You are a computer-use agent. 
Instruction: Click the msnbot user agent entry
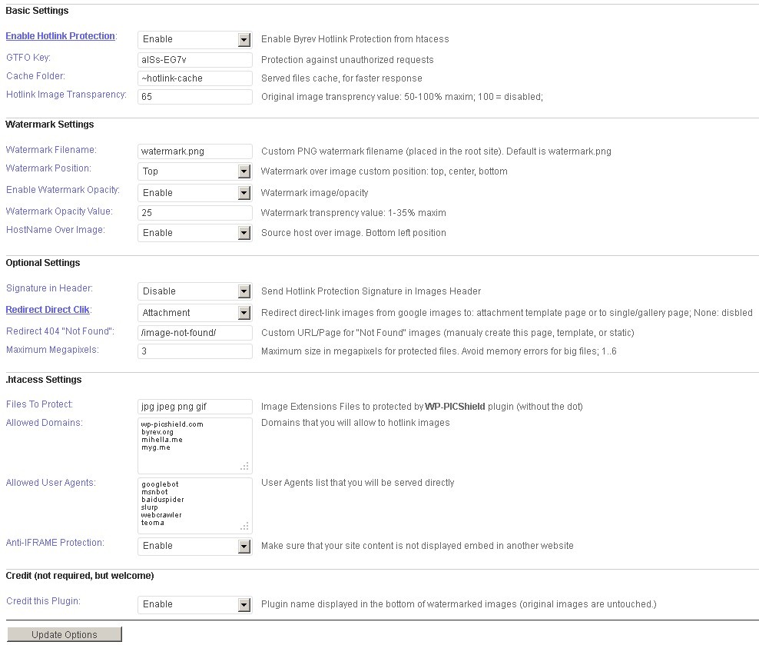[x=154, y=492]
